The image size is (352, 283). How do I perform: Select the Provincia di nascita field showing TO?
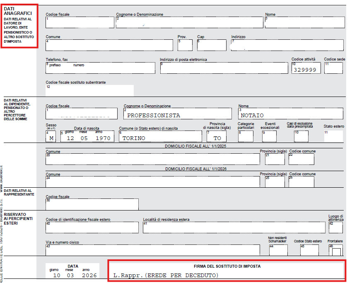pyautogui.click(x=217, y=136)
